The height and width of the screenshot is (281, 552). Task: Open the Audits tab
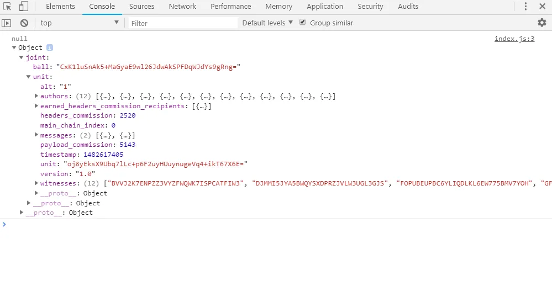(408, 6)
